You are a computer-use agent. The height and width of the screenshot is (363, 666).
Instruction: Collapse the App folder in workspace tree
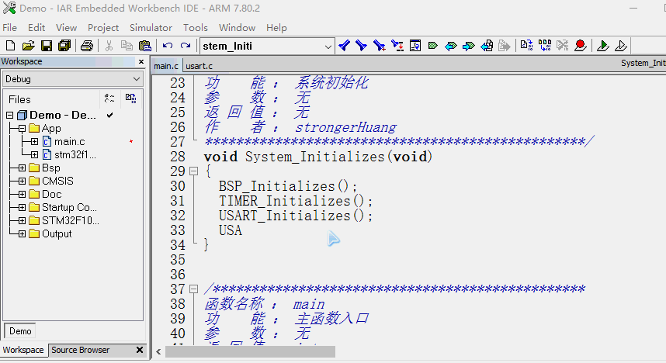23,129
